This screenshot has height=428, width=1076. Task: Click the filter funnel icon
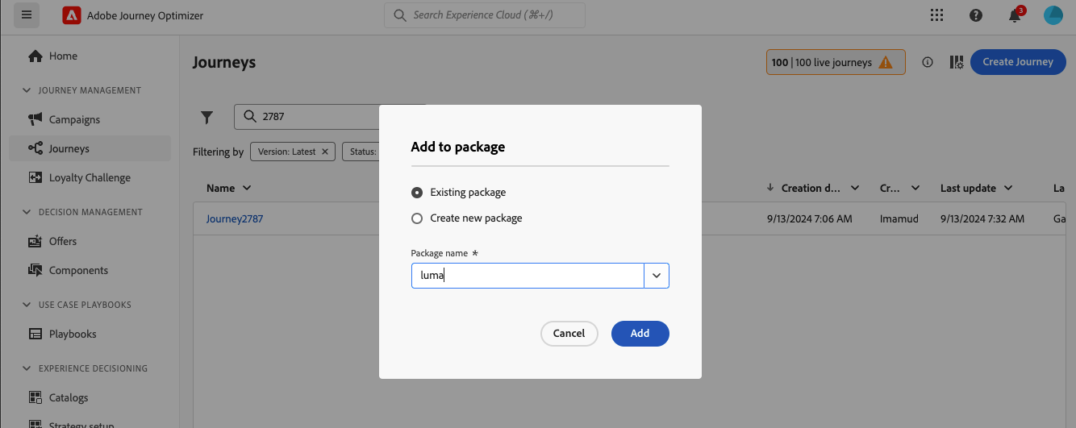coord(207,117)
